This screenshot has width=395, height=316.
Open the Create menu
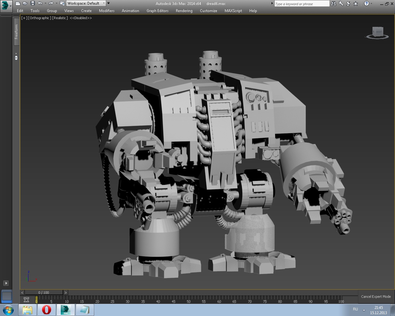(86, 10)
